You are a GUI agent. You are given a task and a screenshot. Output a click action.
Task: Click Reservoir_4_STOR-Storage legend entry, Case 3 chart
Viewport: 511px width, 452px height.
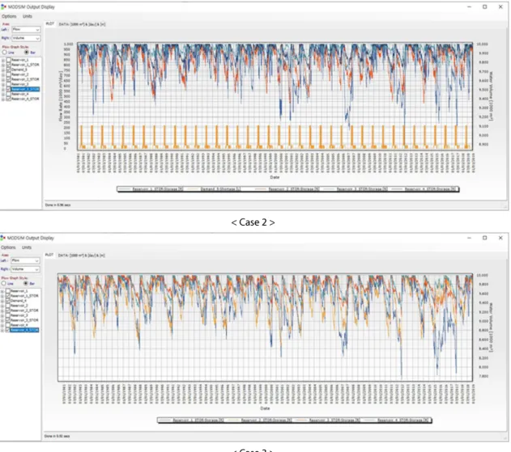(396, 420)
